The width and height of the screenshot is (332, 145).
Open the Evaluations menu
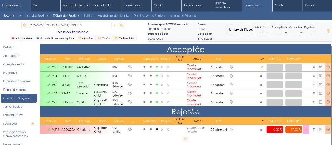pyautogui.click(x=197, y=5)
